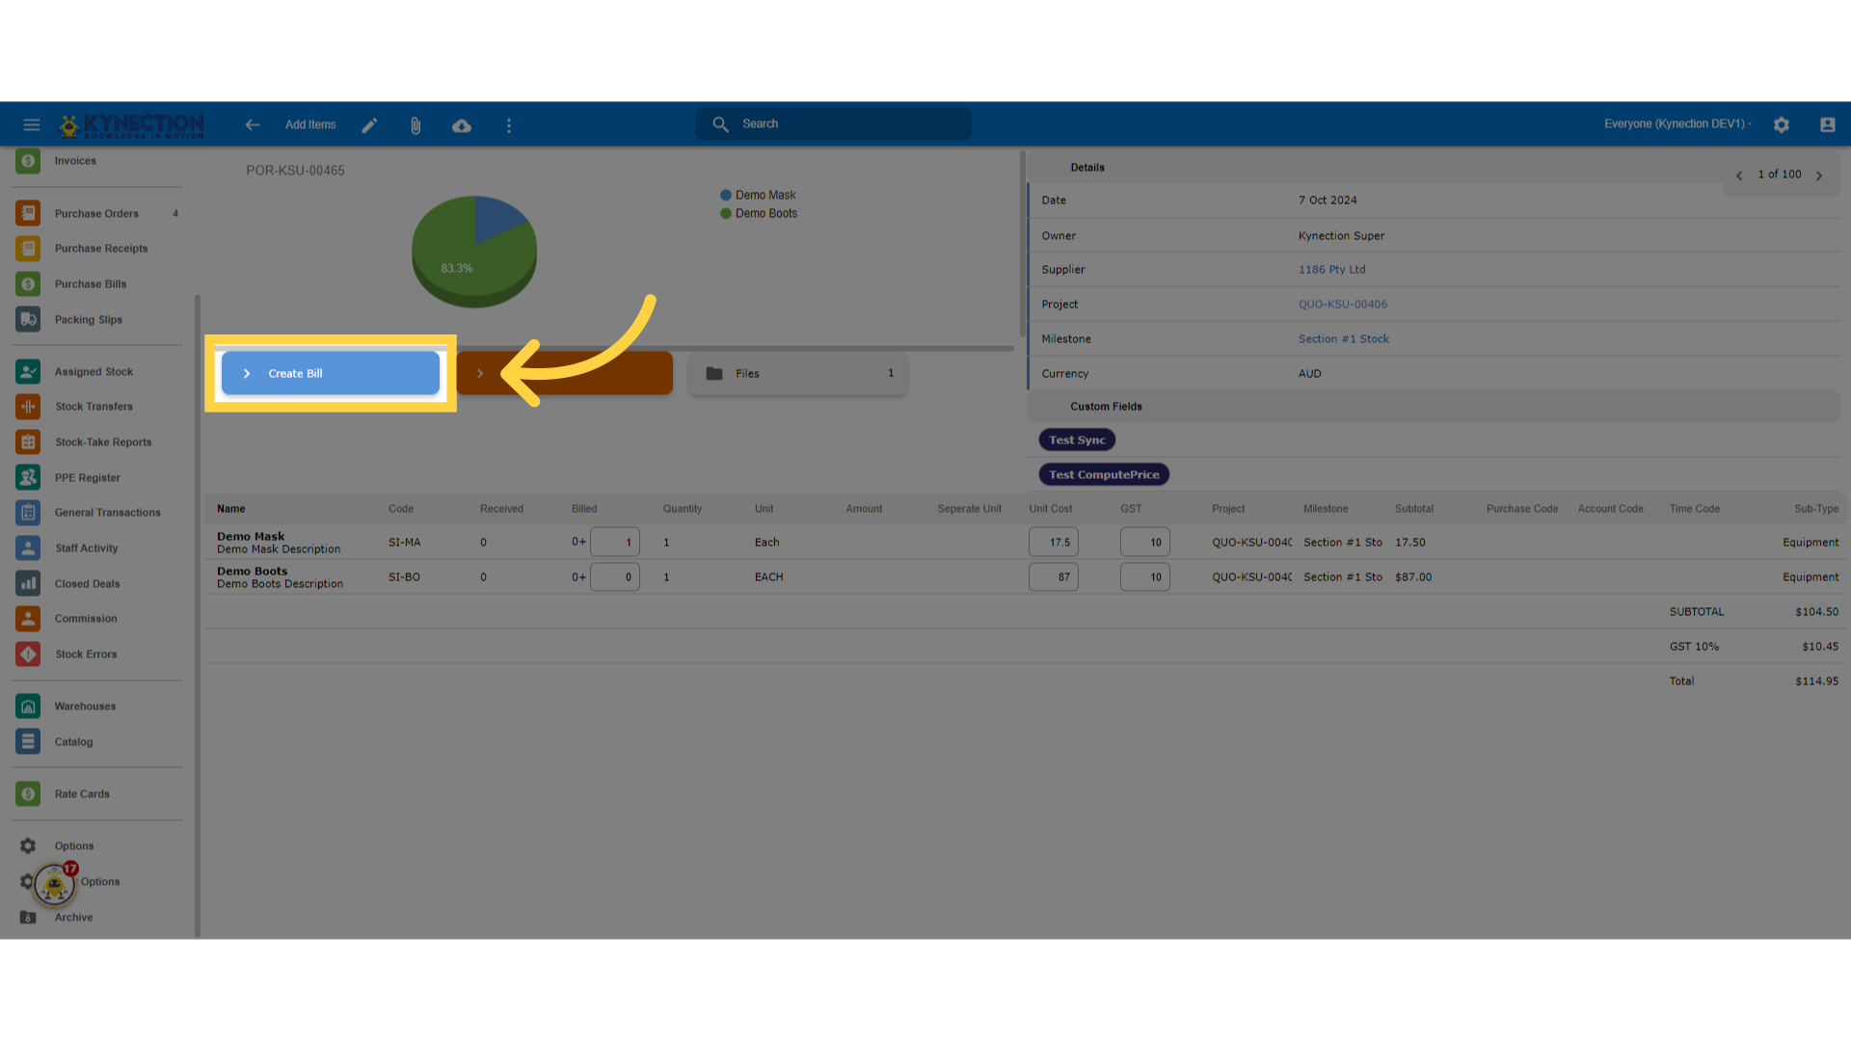Click the cloud download icon in the toolbar
Viewport: 1851px width, 1041px height.
coord(462,125)
